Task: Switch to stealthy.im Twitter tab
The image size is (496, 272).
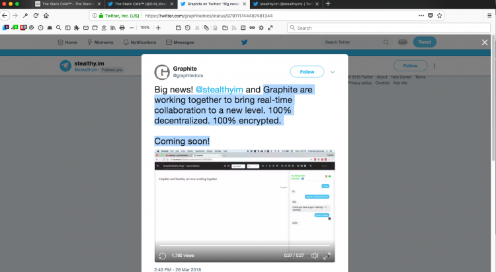Action: [x=286, y=4]
